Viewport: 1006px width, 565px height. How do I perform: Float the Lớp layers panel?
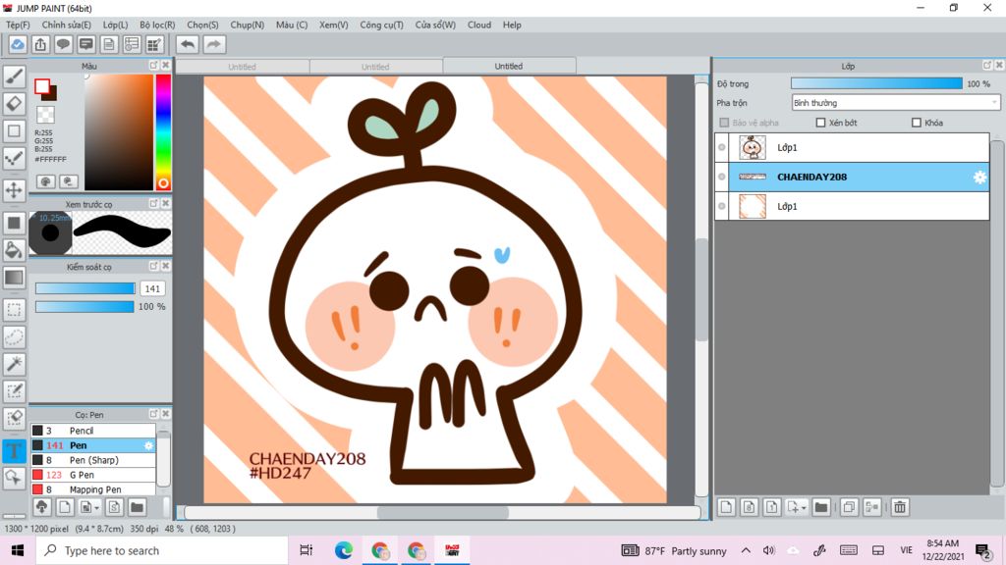[986, 66]
